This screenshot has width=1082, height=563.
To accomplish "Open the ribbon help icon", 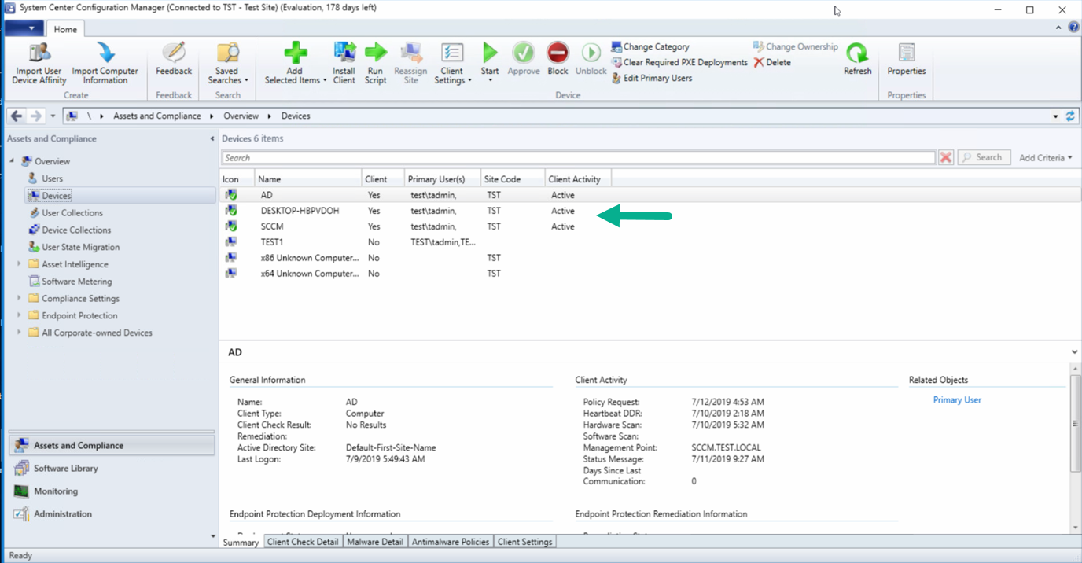I will pyautogui.click(x=1073, y=28).
